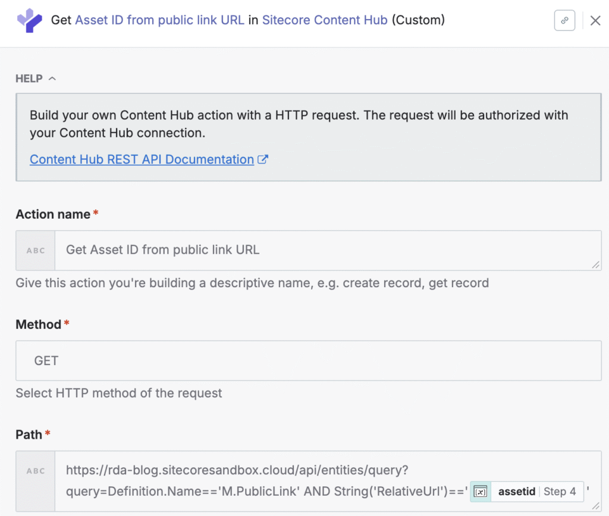The image size is (609, 516).
Task: Click the ABC type badge of Action name
Action: (x=35, y=250)
